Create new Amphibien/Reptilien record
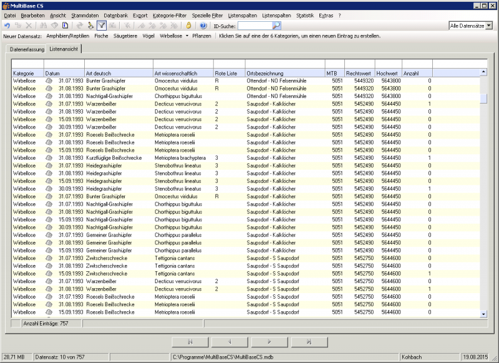 click(x=69, y=36)
